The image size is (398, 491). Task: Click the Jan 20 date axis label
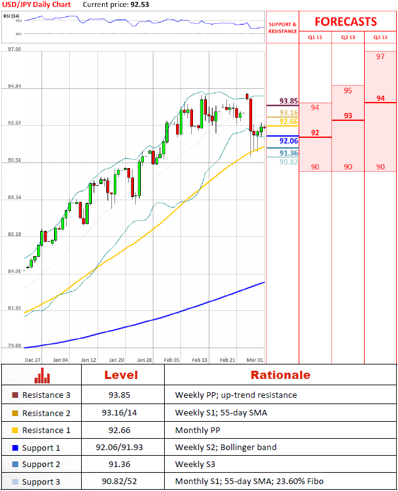point(116,360)
